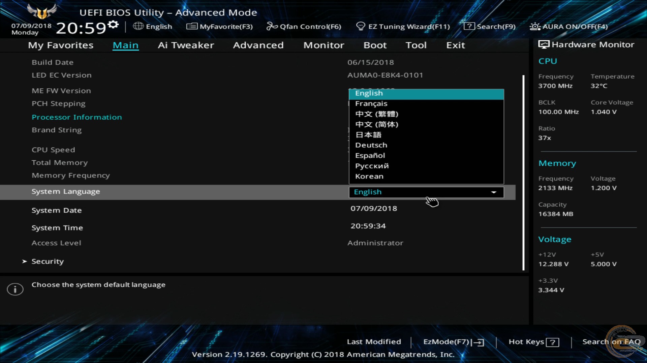Click Last Modified in the footer
Image resolution: width=647 pixels, height=363 pixels.
374,342
